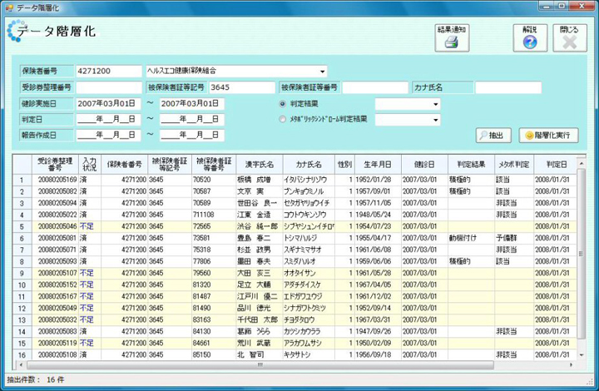Click the kana セタガヤリョウイチ
This screenshot has height=391, width=599.
tap(306, 203)
